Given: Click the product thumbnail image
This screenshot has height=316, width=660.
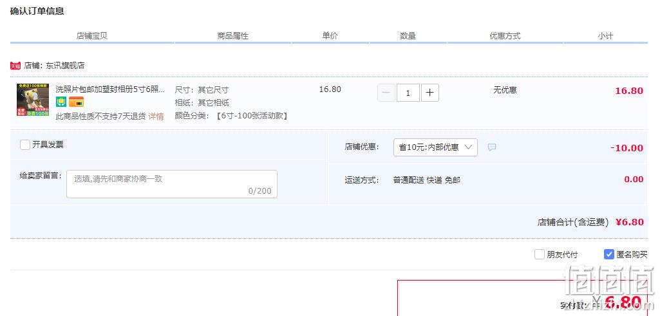Looking at the screenshot, I should click(33, 100).
